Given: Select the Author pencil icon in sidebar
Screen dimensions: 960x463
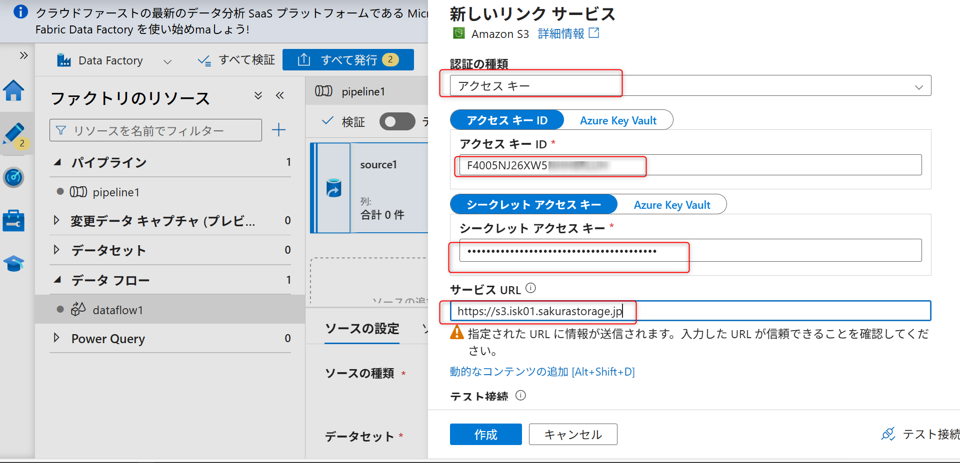Looking at the screenshot, I should pyautogui.click(x=13, y=132).
